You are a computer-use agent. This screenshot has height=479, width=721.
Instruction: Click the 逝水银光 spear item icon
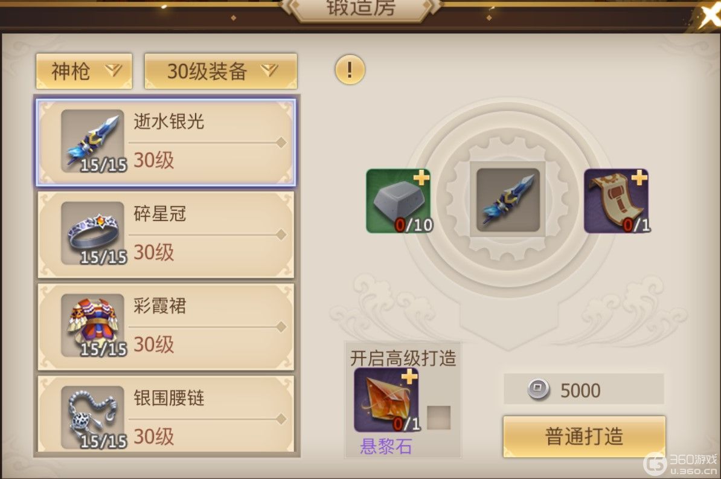coord(92,141)
